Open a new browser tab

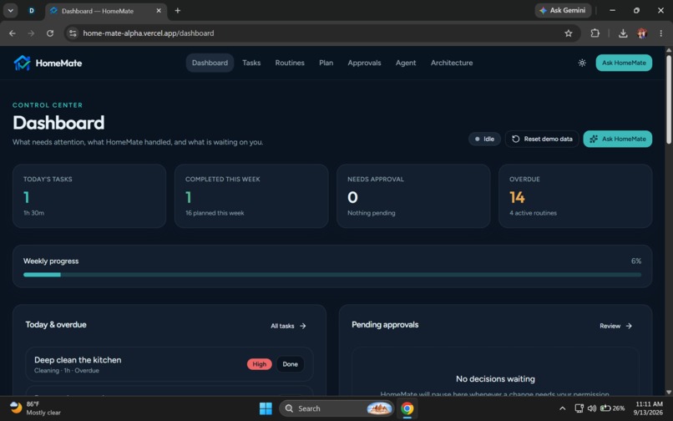178,10
